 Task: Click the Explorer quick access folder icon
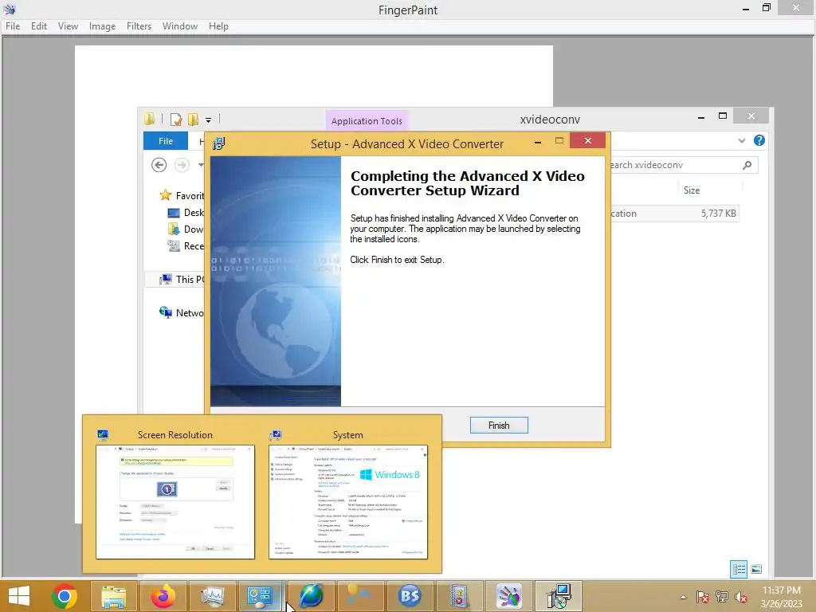click(150, 120)
